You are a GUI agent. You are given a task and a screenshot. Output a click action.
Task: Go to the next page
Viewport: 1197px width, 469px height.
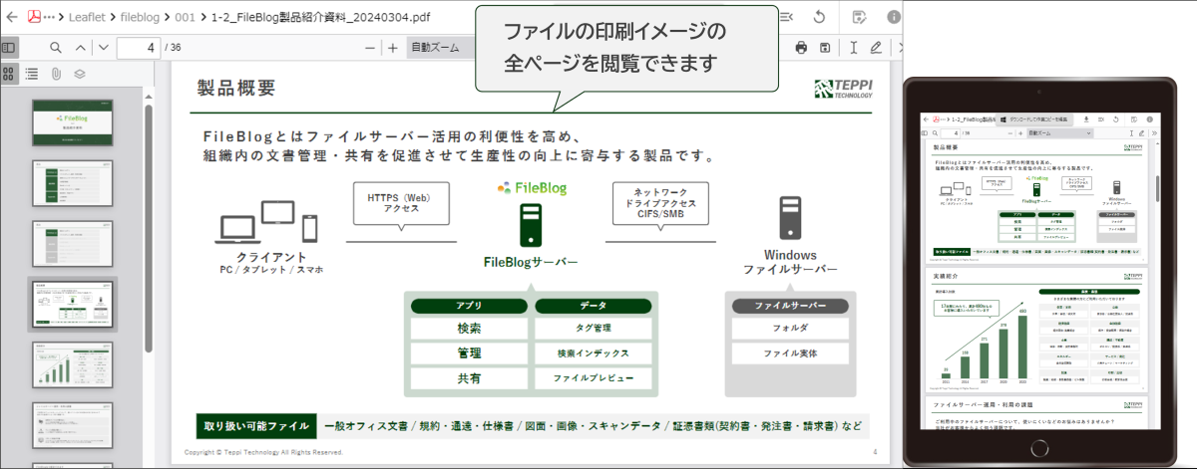(x=102, y=47)
